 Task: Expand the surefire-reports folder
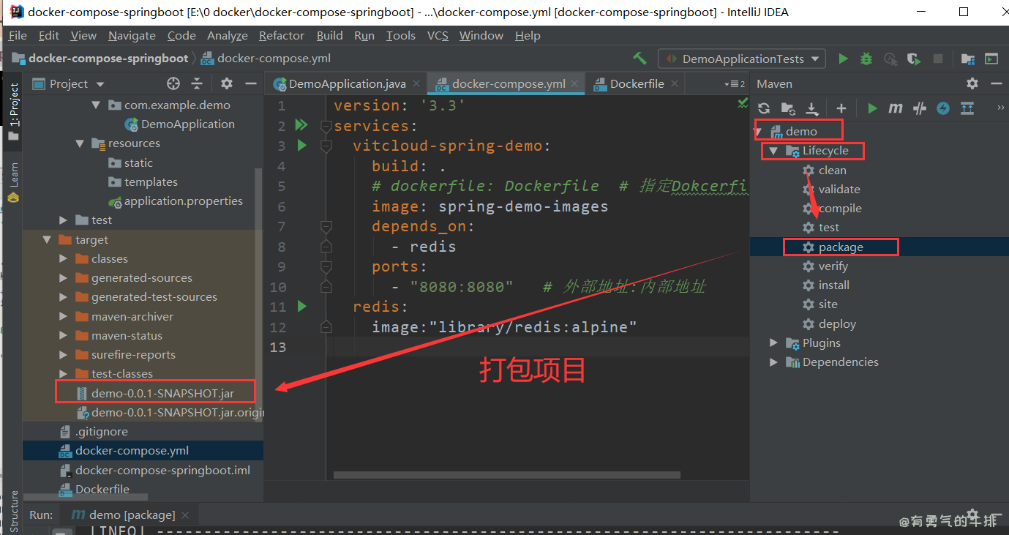(x=64, y=355)
